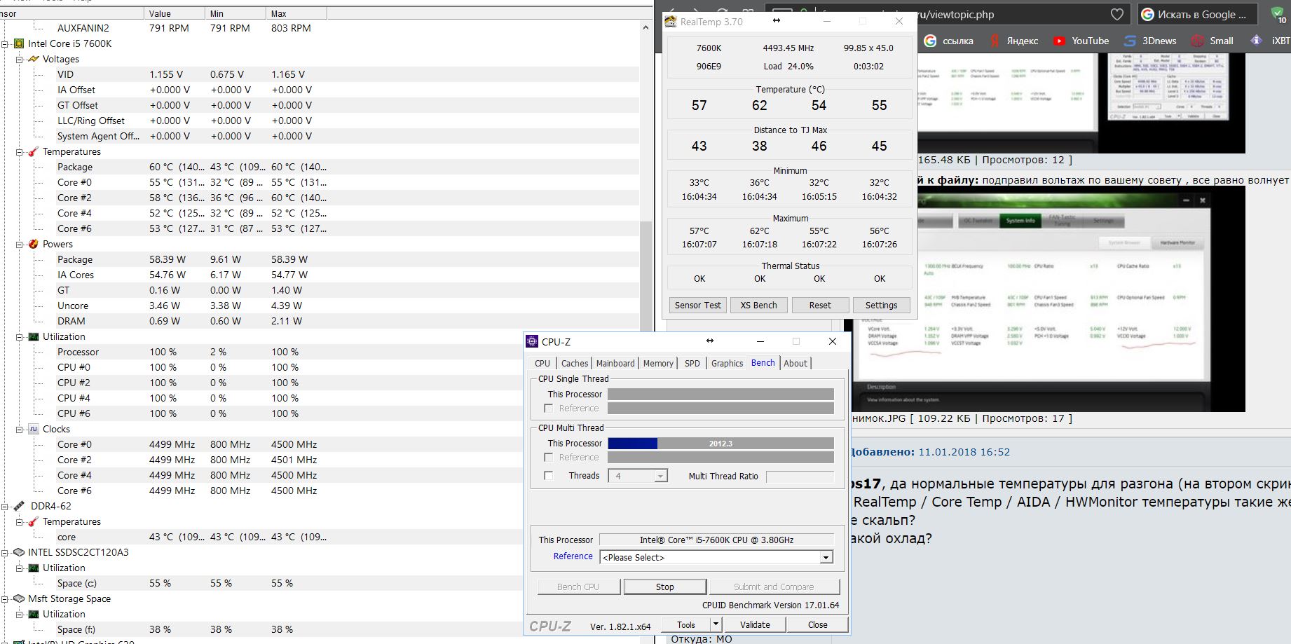Click the CPU chip icon beside Intel Core i5 7600K
The width and height of the screenshot is (1291, 644).
[x=19, y=43]
